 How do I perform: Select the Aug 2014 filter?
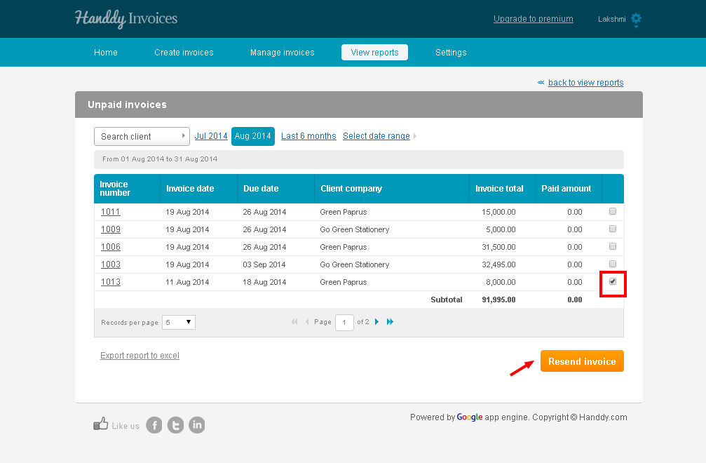pos(253,136)
